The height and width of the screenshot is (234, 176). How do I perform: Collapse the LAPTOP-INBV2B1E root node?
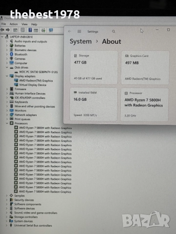tap(2, 37)
